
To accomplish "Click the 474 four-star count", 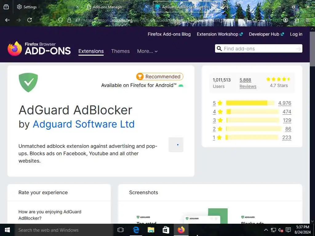I will (x=287, y=112).
